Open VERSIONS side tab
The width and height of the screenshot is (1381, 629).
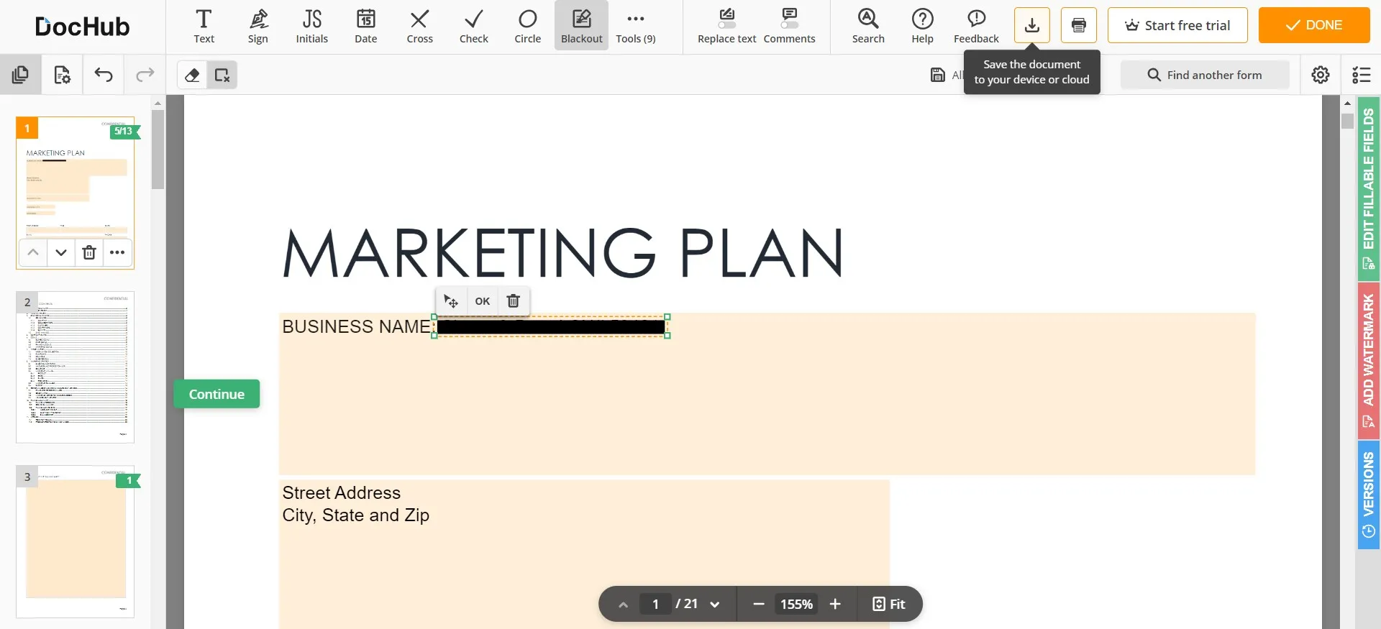point(1368,495)
